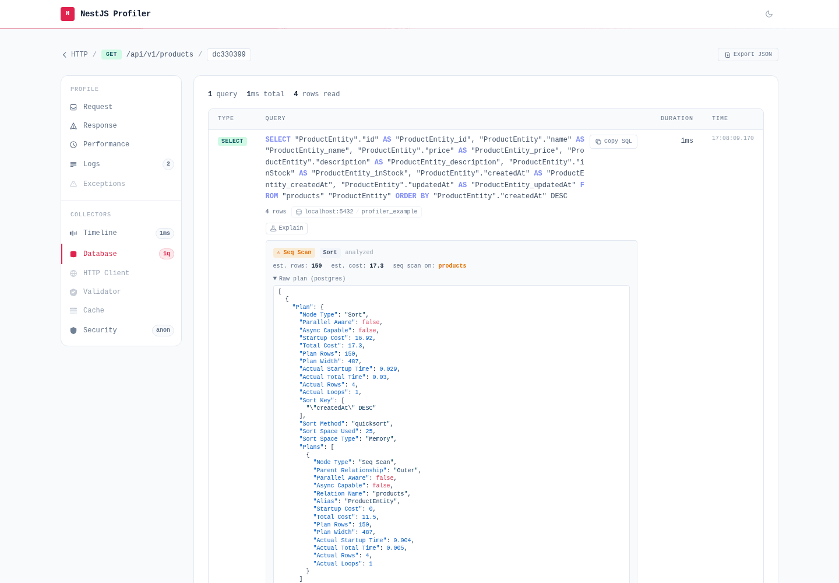Click the Sort plan badge
The image size is (839, 583).
tap(330, 253)
